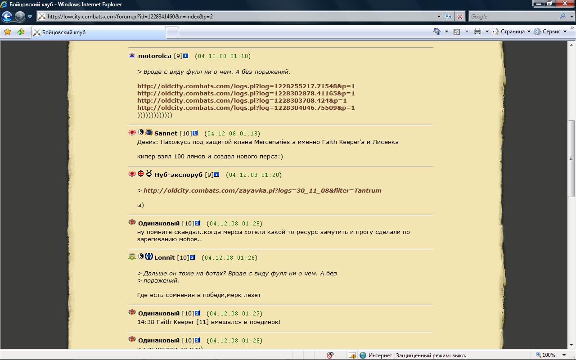Click the Интернет security zone status
The image size is (576, 360).
pos(413,355)
